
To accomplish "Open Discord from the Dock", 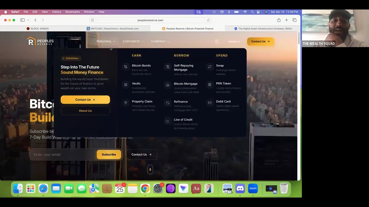I will [x=240, y=189].
